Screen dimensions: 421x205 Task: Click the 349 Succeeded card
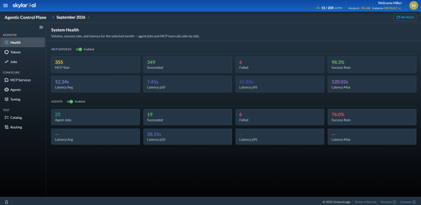tap(187, 65)
